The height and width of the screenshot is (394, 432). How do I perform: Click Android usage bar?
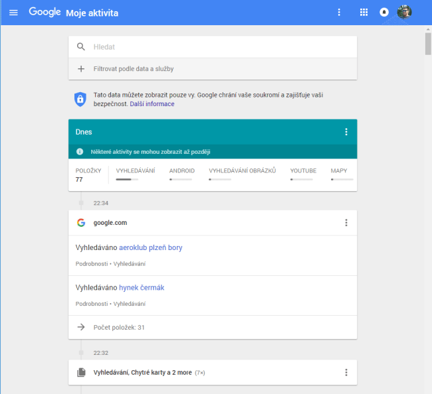pyautogui.click(x=181, y=180)
